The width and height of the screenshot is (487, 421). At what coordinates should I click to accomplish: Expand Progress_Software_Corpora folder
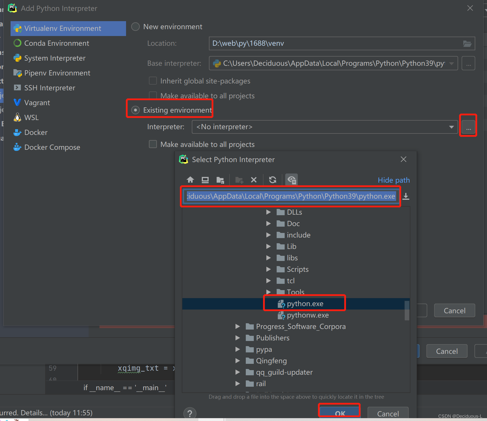pos(237,326)
